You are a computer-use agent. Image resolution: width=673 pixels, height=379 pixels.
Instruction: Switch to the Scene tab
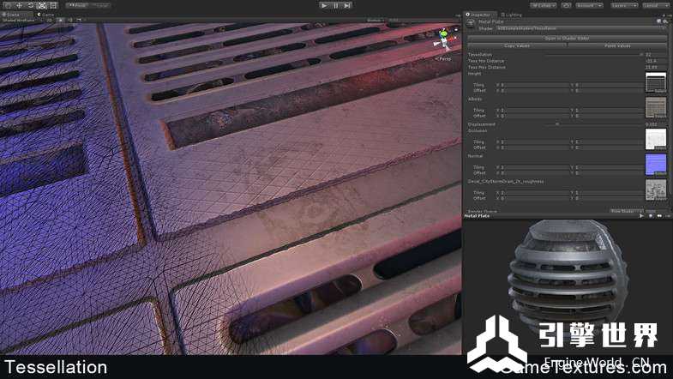click(x=12, y=15)
